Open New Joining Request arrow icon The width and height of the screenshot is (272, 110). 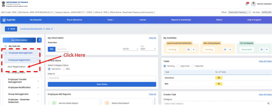(x=230, y=50)
